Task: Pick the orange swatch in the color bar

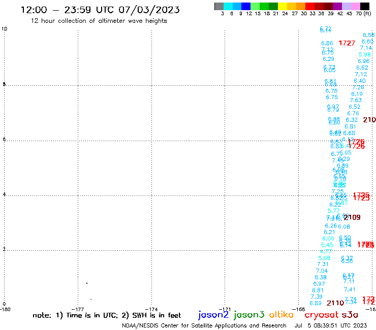Action: pos(301,6)
